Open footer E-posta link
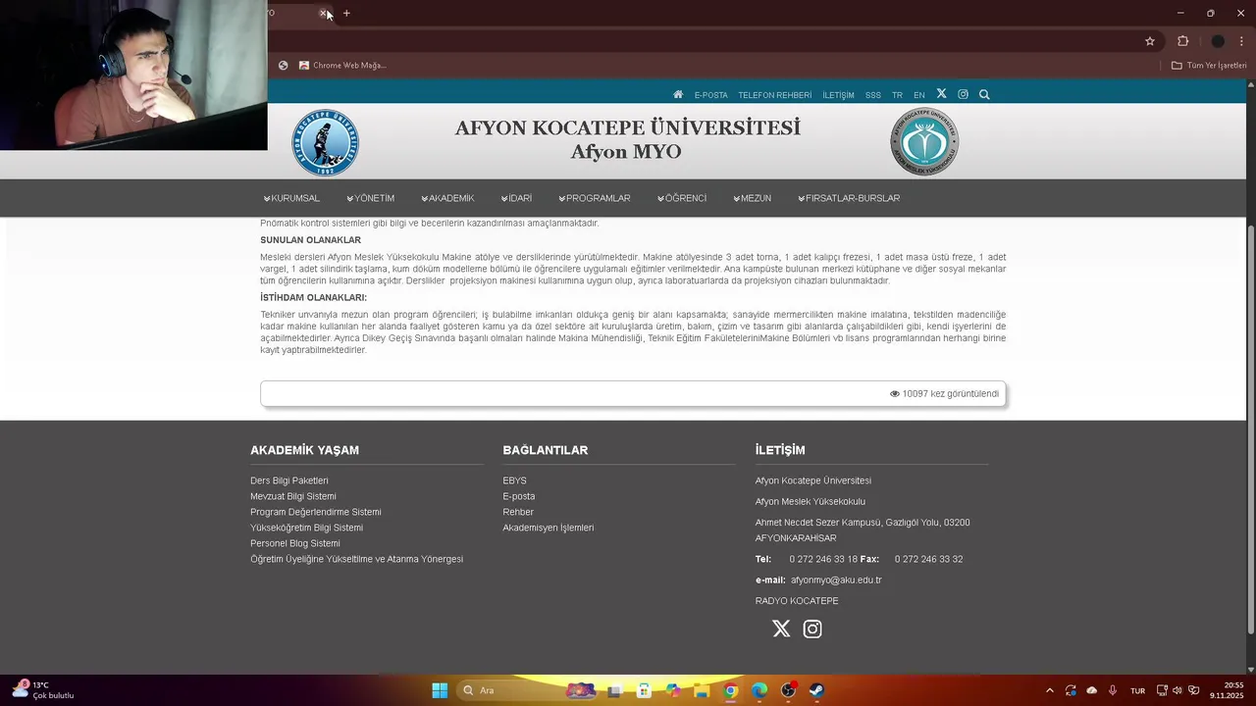This screenshot has height=706, width=1256. pyautogui.click(x=519, y=496)
